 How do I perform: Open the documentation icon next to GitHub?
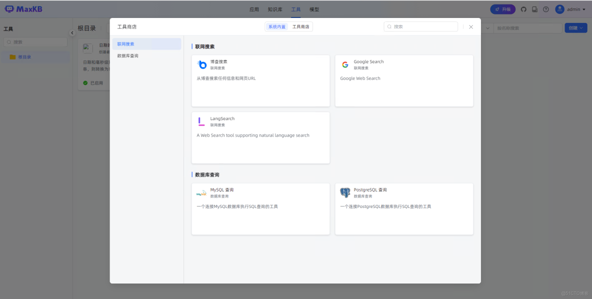534,8
